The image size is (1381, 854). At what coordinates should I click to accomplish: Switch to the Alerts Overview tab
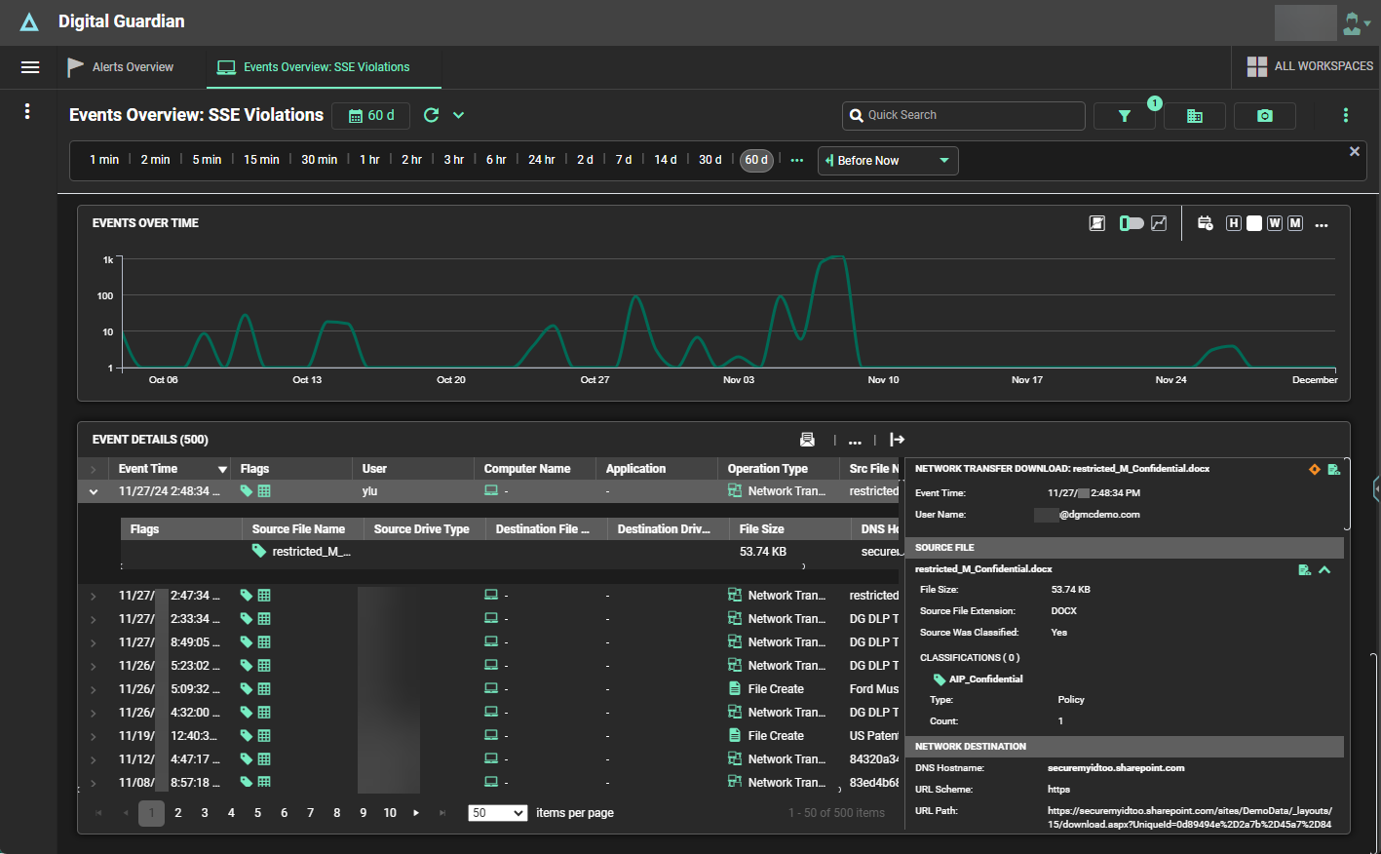tap(132, 67)
